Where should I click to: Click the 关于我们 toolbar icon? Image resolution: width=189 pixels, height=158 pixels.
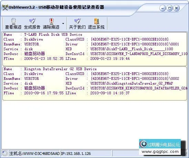point(77,21)
